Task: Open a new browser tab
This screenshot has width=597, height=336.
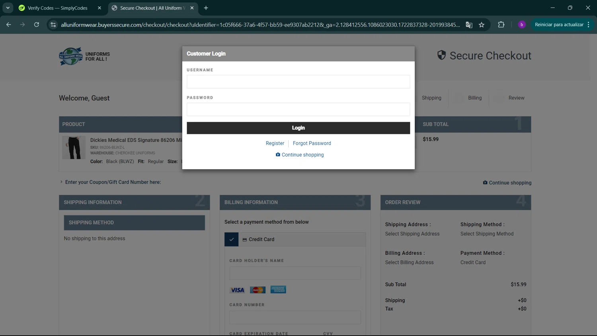Action: pyautogui.click(x=206, y=8)
